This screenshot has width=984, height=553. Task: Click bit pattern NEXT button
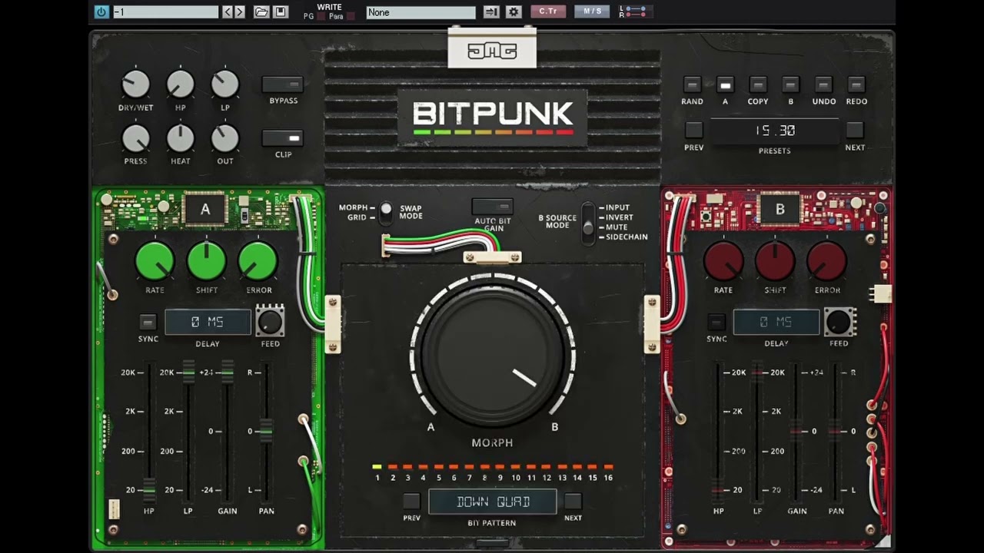click(x=573, y=502)
